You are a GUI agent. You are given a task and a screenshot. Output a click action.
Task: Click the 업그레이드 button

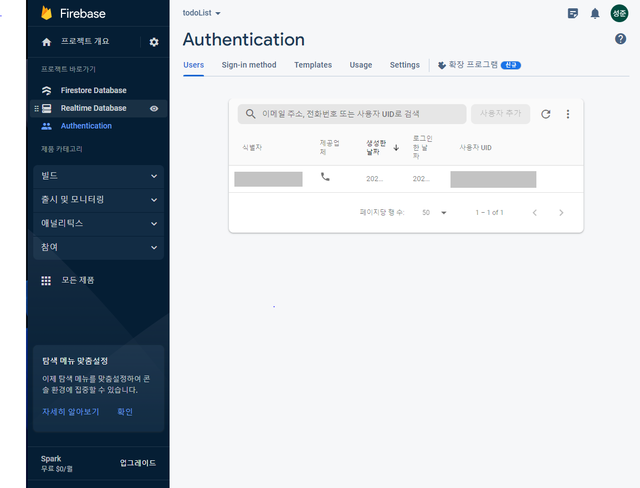(x=138, y=463)
